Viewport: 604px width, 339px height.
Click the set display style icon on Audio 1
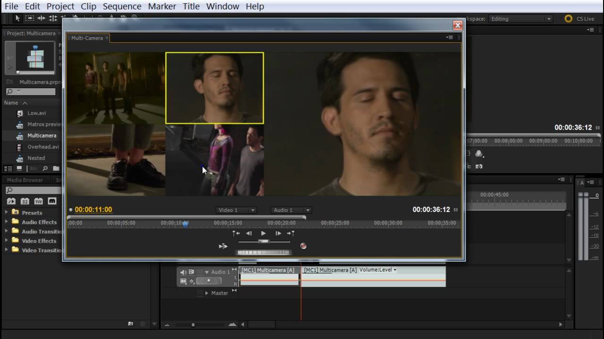(183, 281)
